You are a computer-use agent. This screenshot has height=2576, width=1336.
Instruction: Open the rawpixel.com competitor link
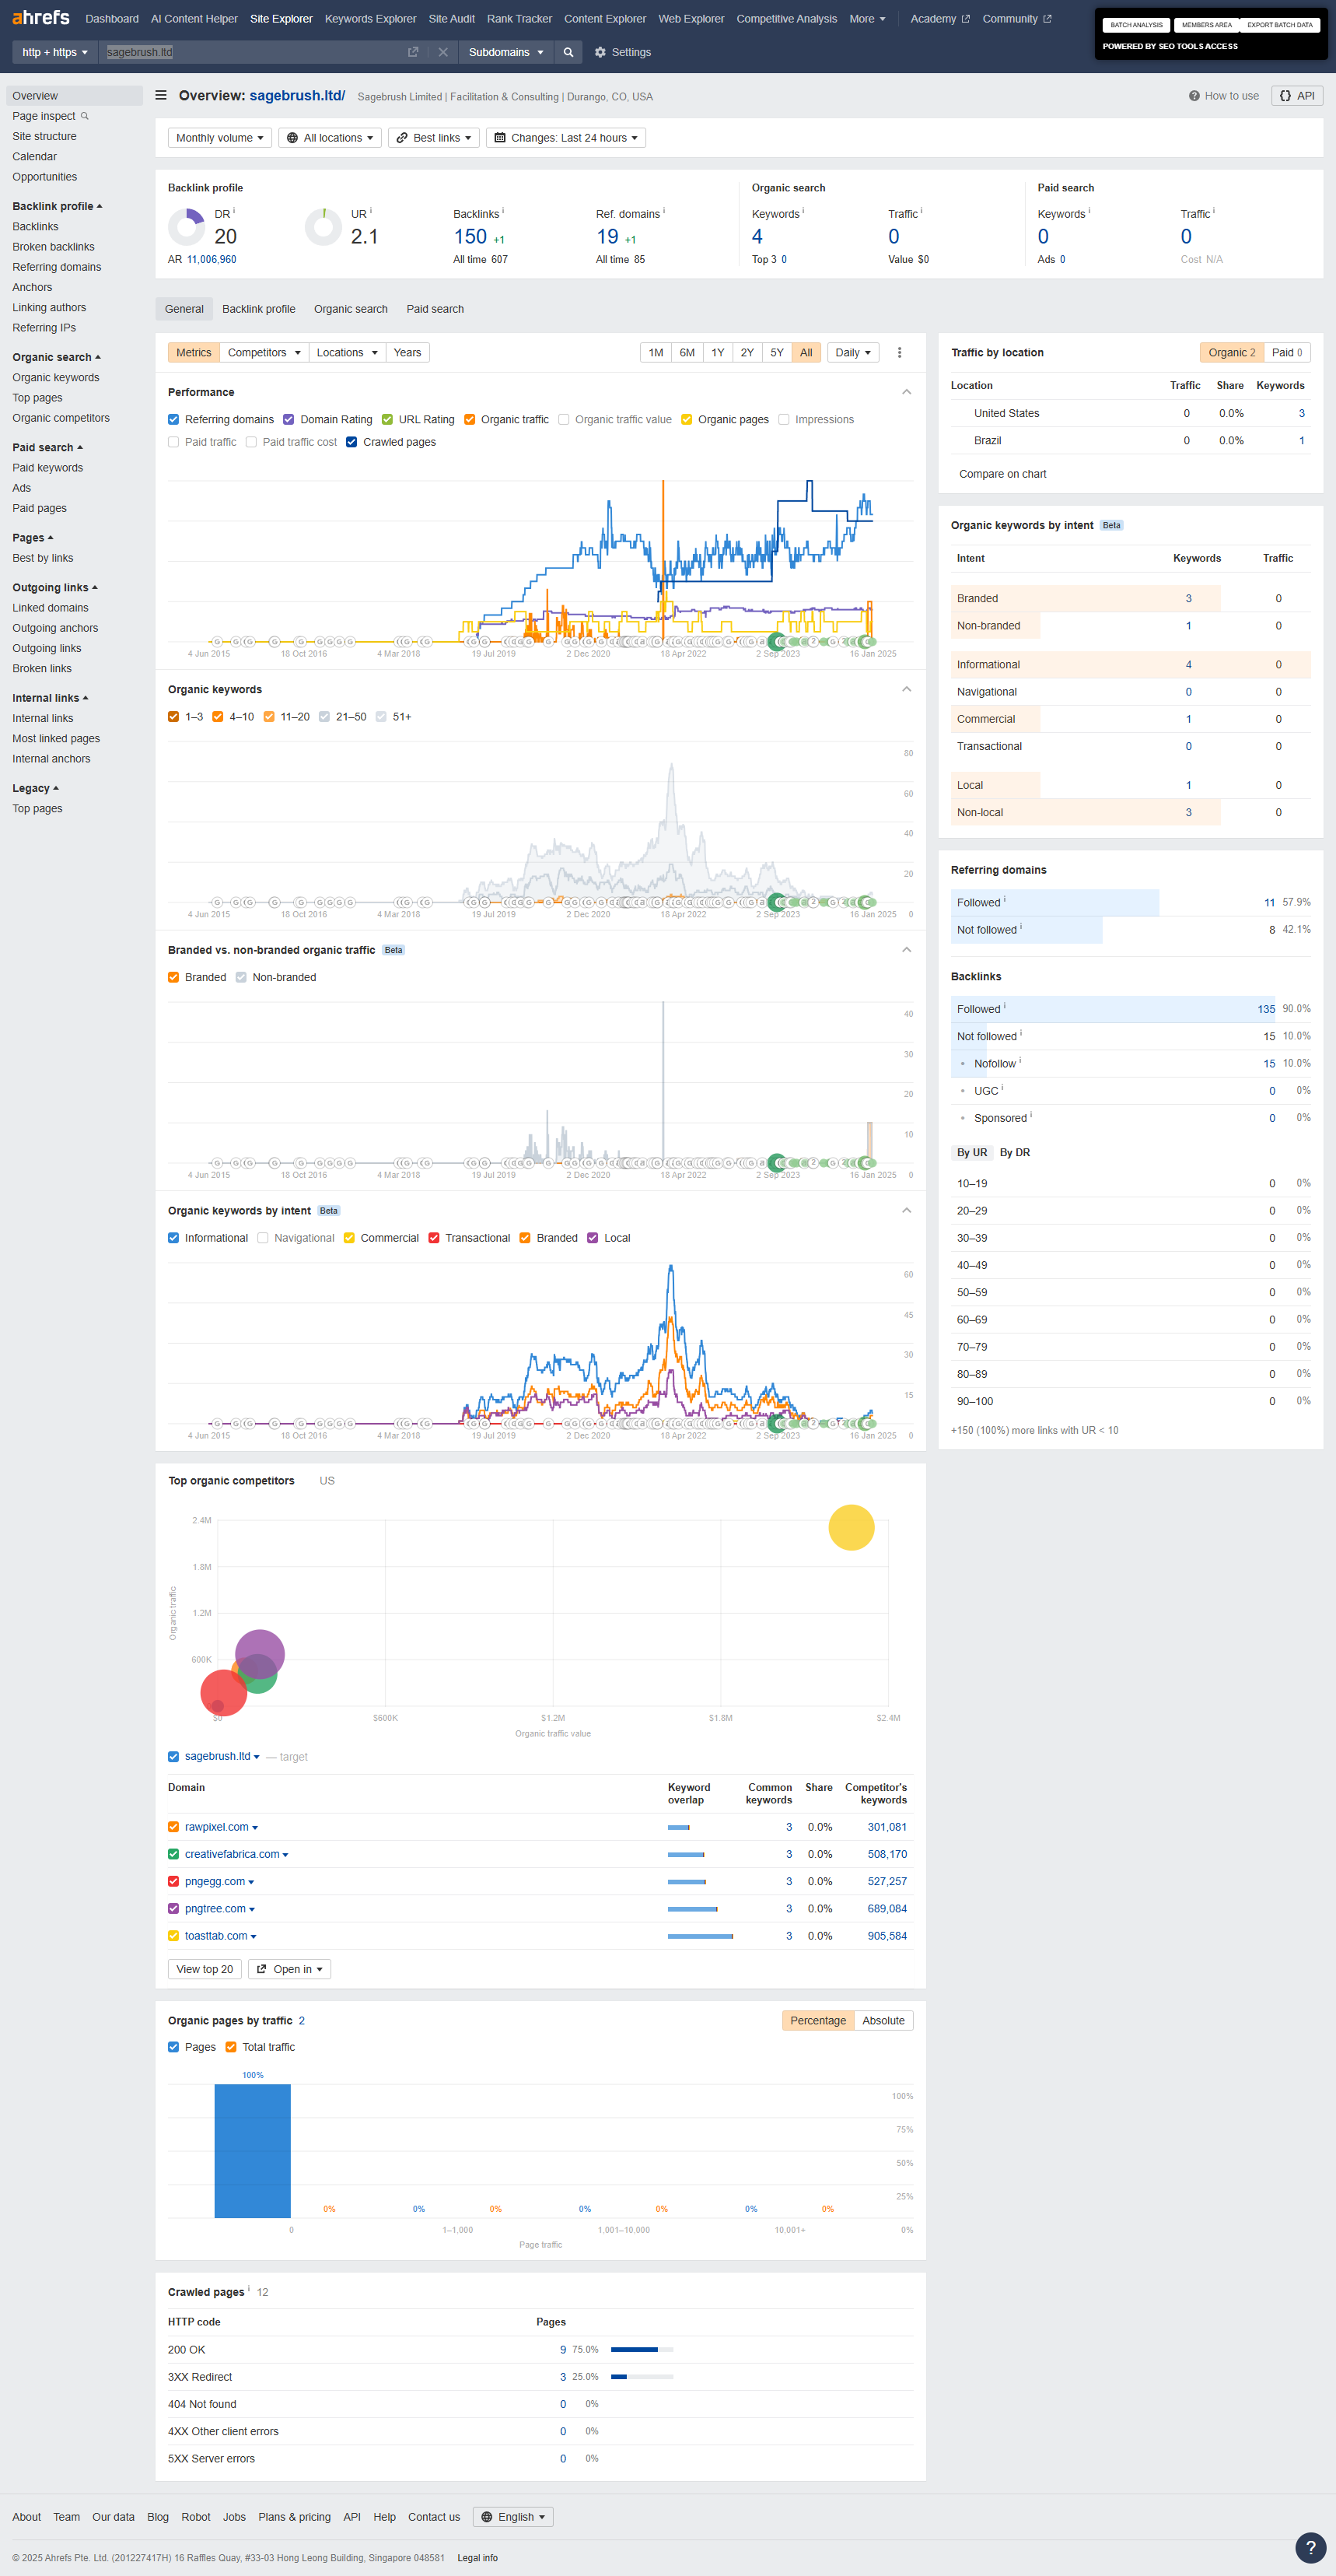(217, 1827)
